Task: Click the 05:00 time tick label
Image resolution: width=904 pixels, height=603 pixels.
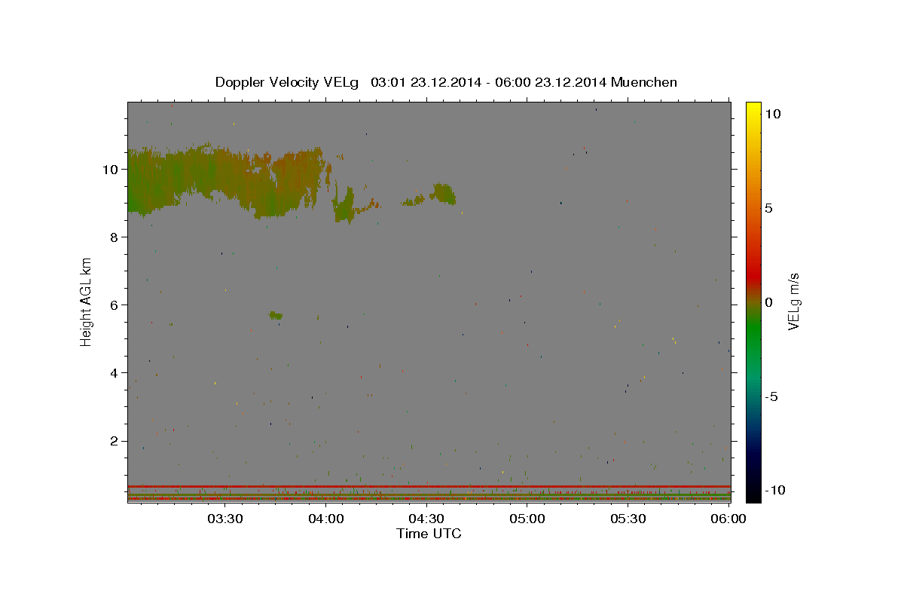Action: coord(527,519)
